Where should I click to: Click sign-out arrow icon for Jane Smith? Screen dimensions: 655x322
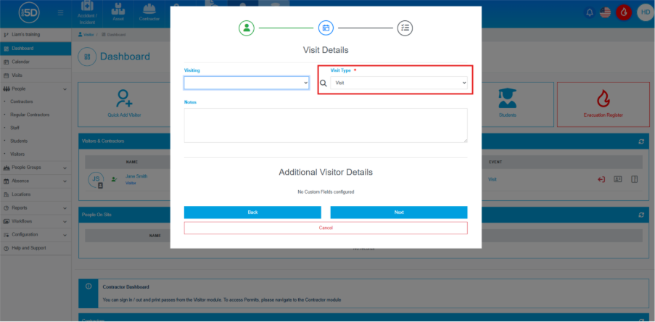[x=601, y=179]
